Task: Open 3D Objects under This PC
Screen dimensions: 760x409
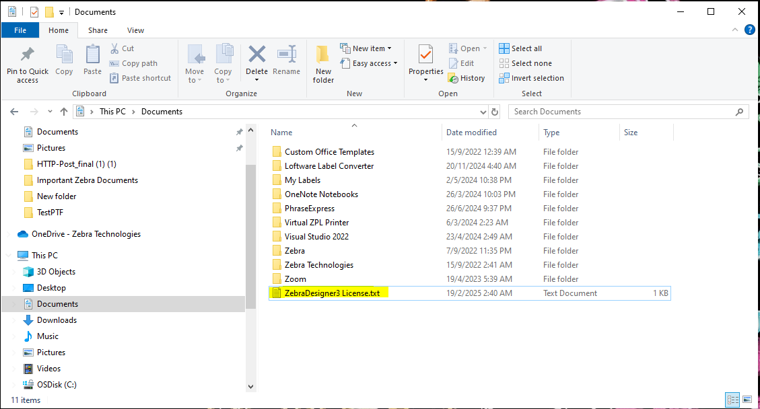Action: tap(56, 271)
